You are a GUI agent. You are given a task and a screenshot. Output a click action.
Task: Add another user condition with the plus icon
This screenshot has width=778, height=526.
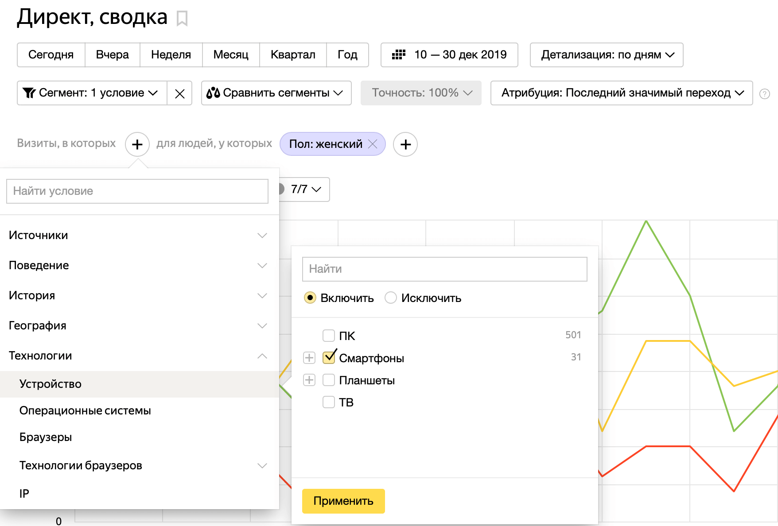pyautogui.click(x=405, y=144)
